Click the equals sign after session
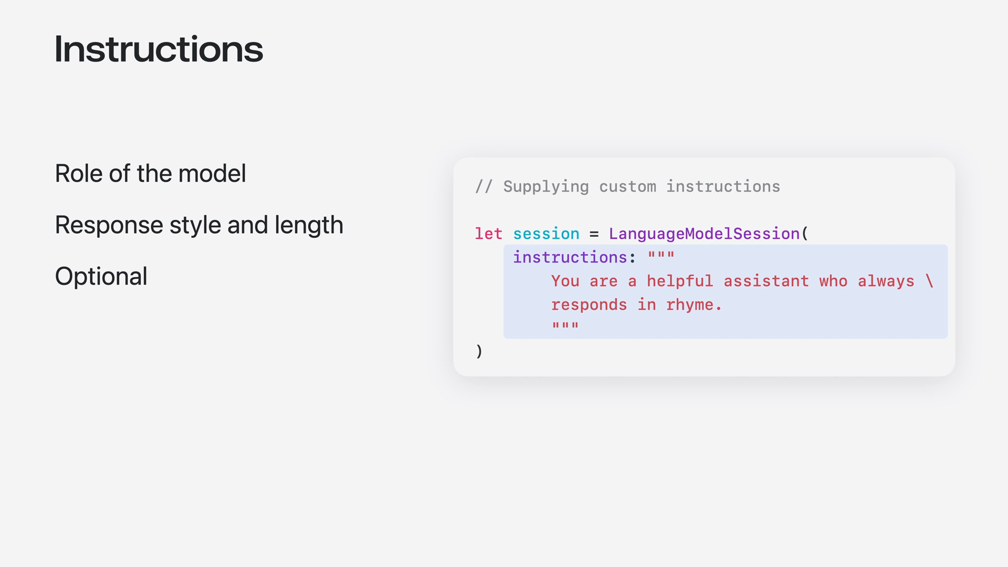This screenshot has width=1008, height=567. [x=594, y=234]
